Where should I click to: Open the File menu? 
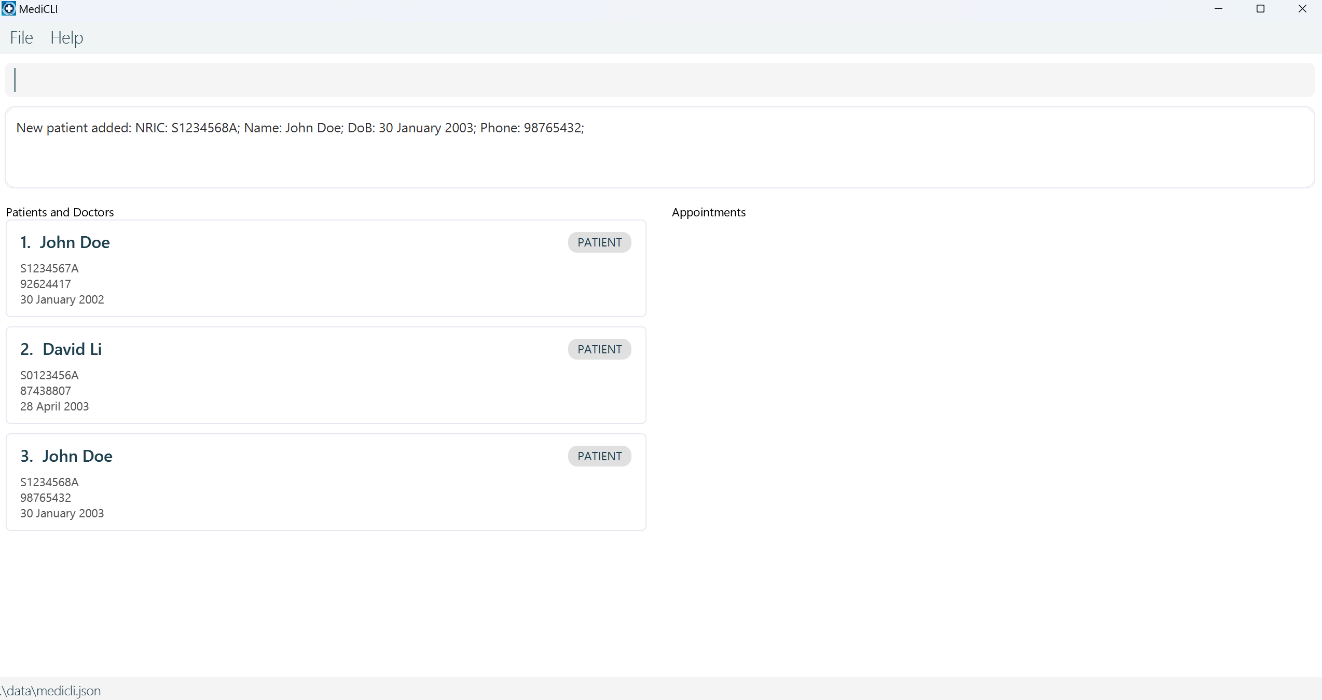coord(21,38)
